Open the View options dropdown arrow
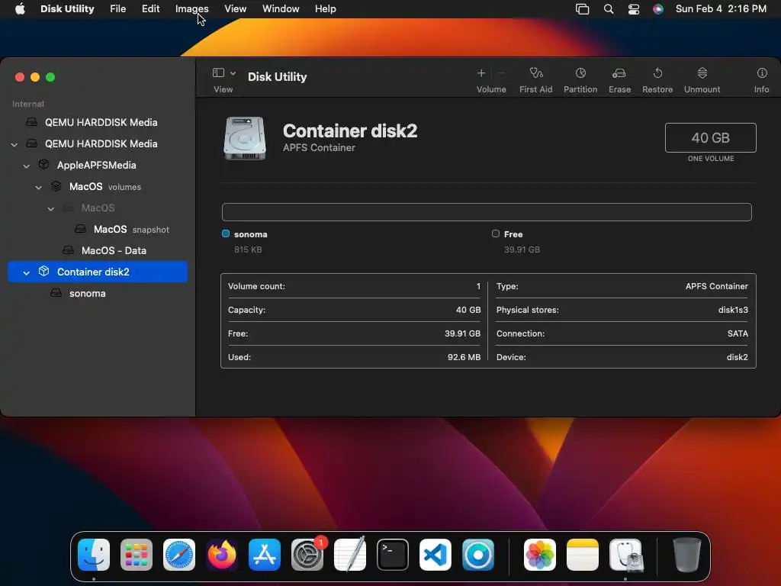Screen dimensions: 781x586 233,73
